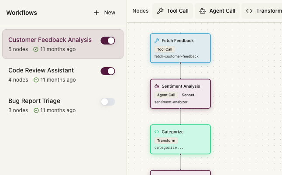Turn off the Code Review Assistant toggle
282x175 pixels.
coord(108,71)
